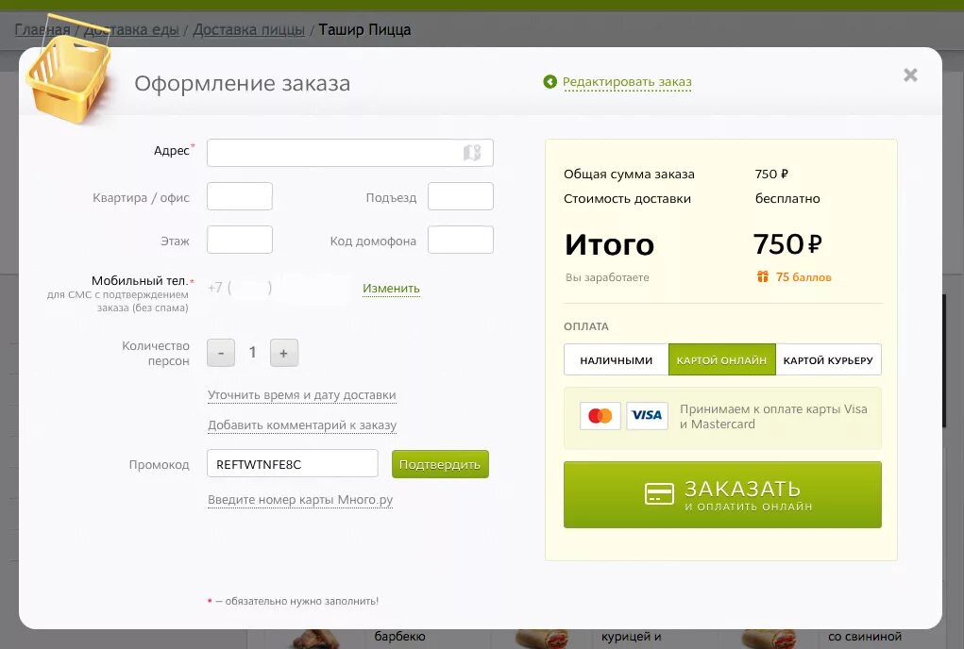Click the Итого total 750 ₽ amount

click(x=787, y=243)
